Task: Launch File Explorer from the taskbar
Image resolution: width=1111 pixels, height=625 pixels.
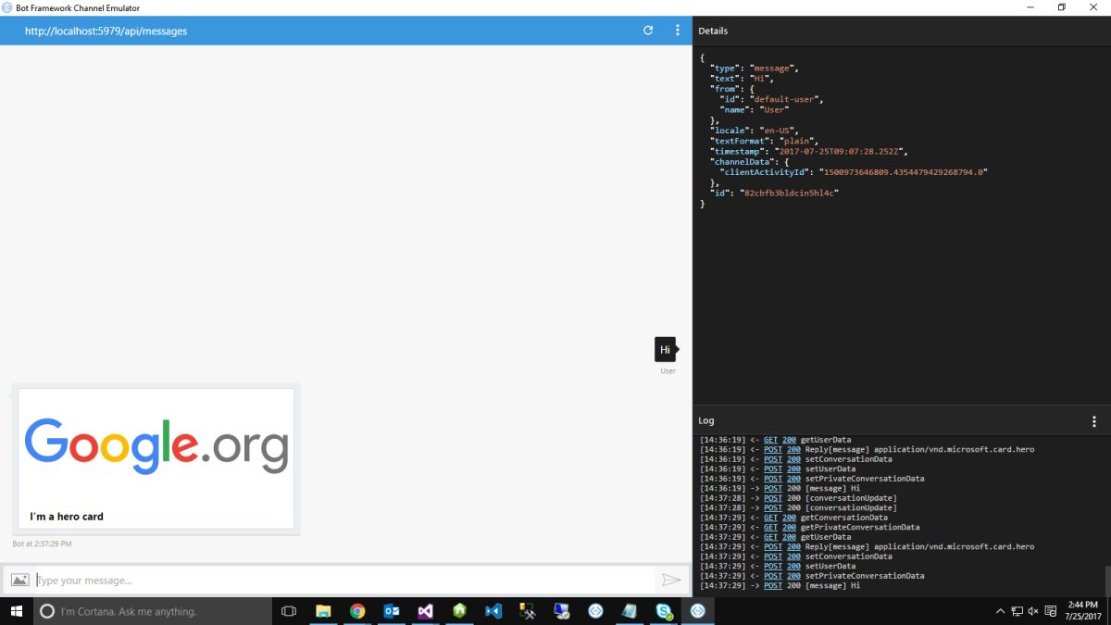Action: tap(323, 611)
